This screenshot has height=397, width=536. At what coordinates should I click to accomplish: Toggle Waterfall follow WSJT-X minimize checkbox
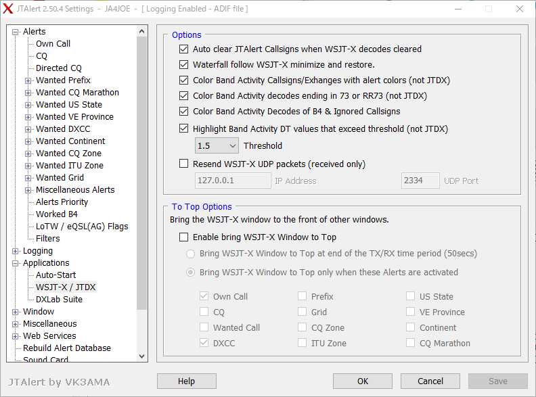coord(183,64)
